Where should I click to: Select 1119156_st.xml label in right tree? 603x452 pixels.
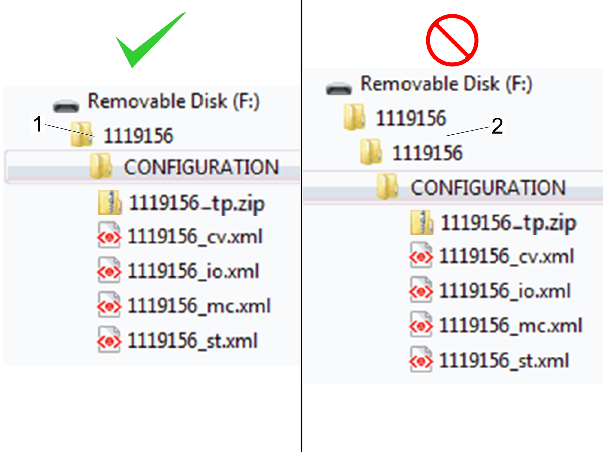click(x=504, y=360)
